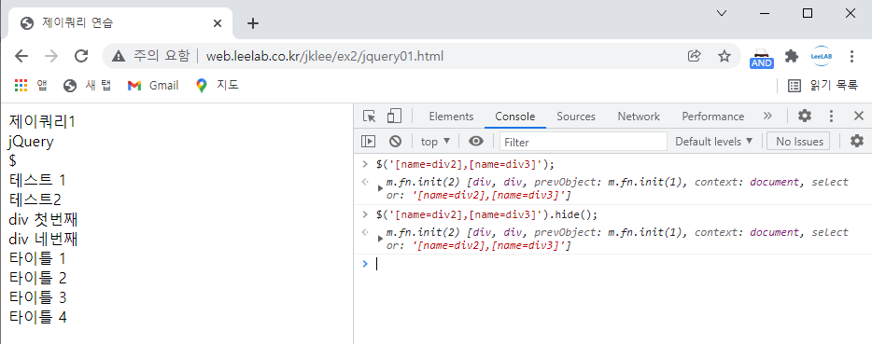Viewport: 872px width, 344px height.
Task: Click the text div 첫번째
Action: (43, 220)
